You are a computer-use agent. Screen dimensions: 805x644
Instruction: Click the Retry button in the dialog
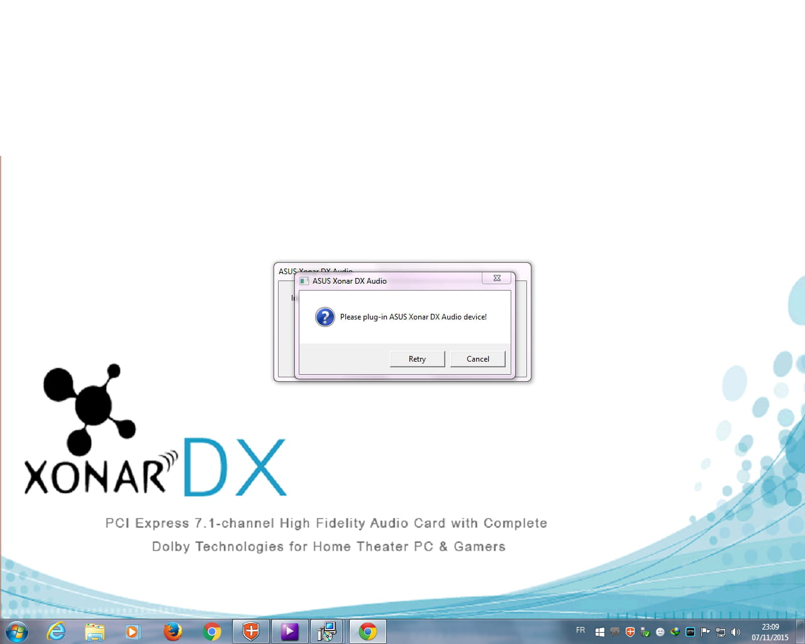click(417, 359)
